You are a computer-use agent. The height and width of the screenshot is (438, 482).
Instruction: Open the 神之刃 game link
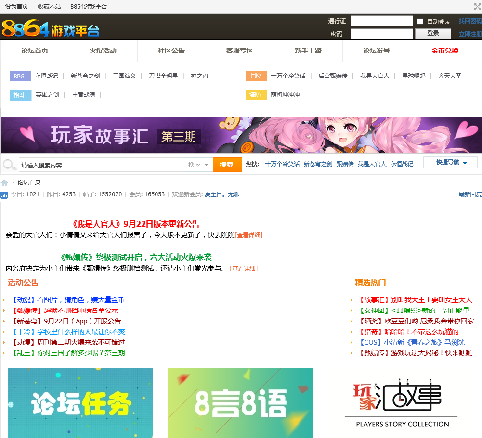pyautogui.click(x=199, y=76)
